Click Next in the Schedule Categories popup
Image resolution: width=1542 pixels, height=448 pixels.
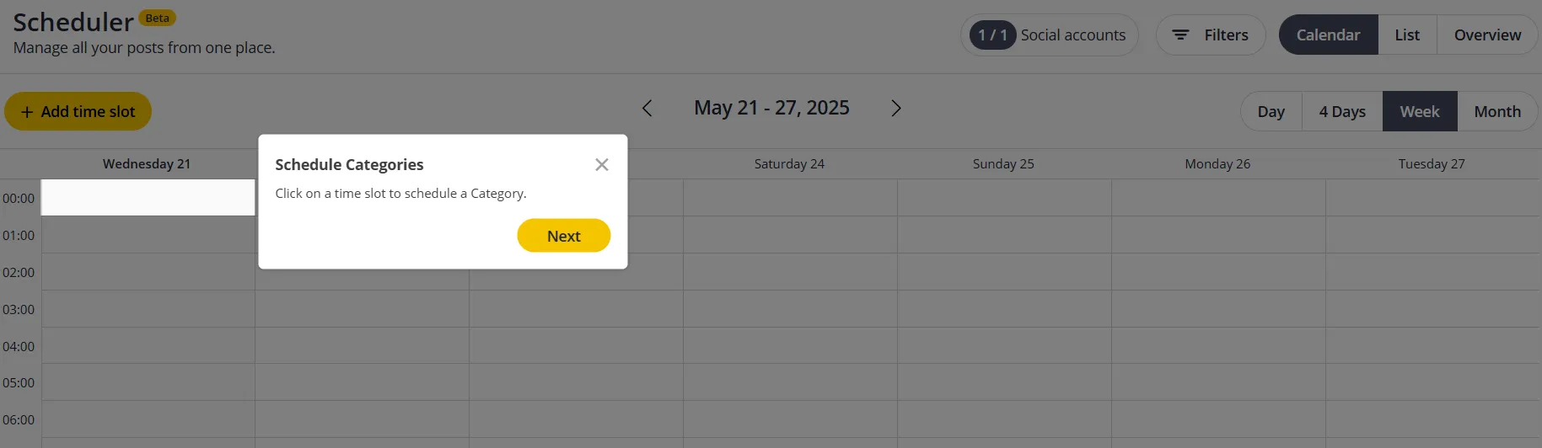pos(563,236)
